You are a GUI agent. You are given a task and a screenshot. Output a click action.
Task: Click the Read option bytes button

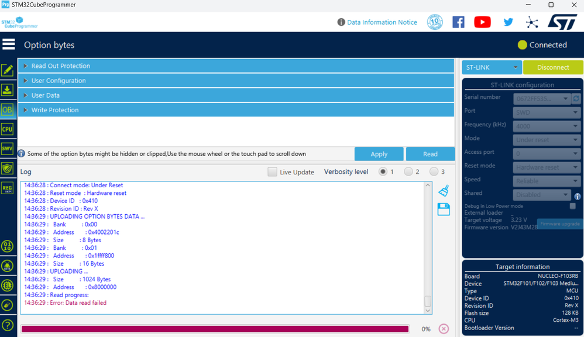coord(430,154)
